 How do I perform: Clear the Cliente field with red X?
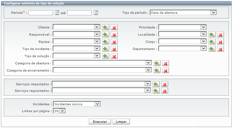[x=114, y=27]
